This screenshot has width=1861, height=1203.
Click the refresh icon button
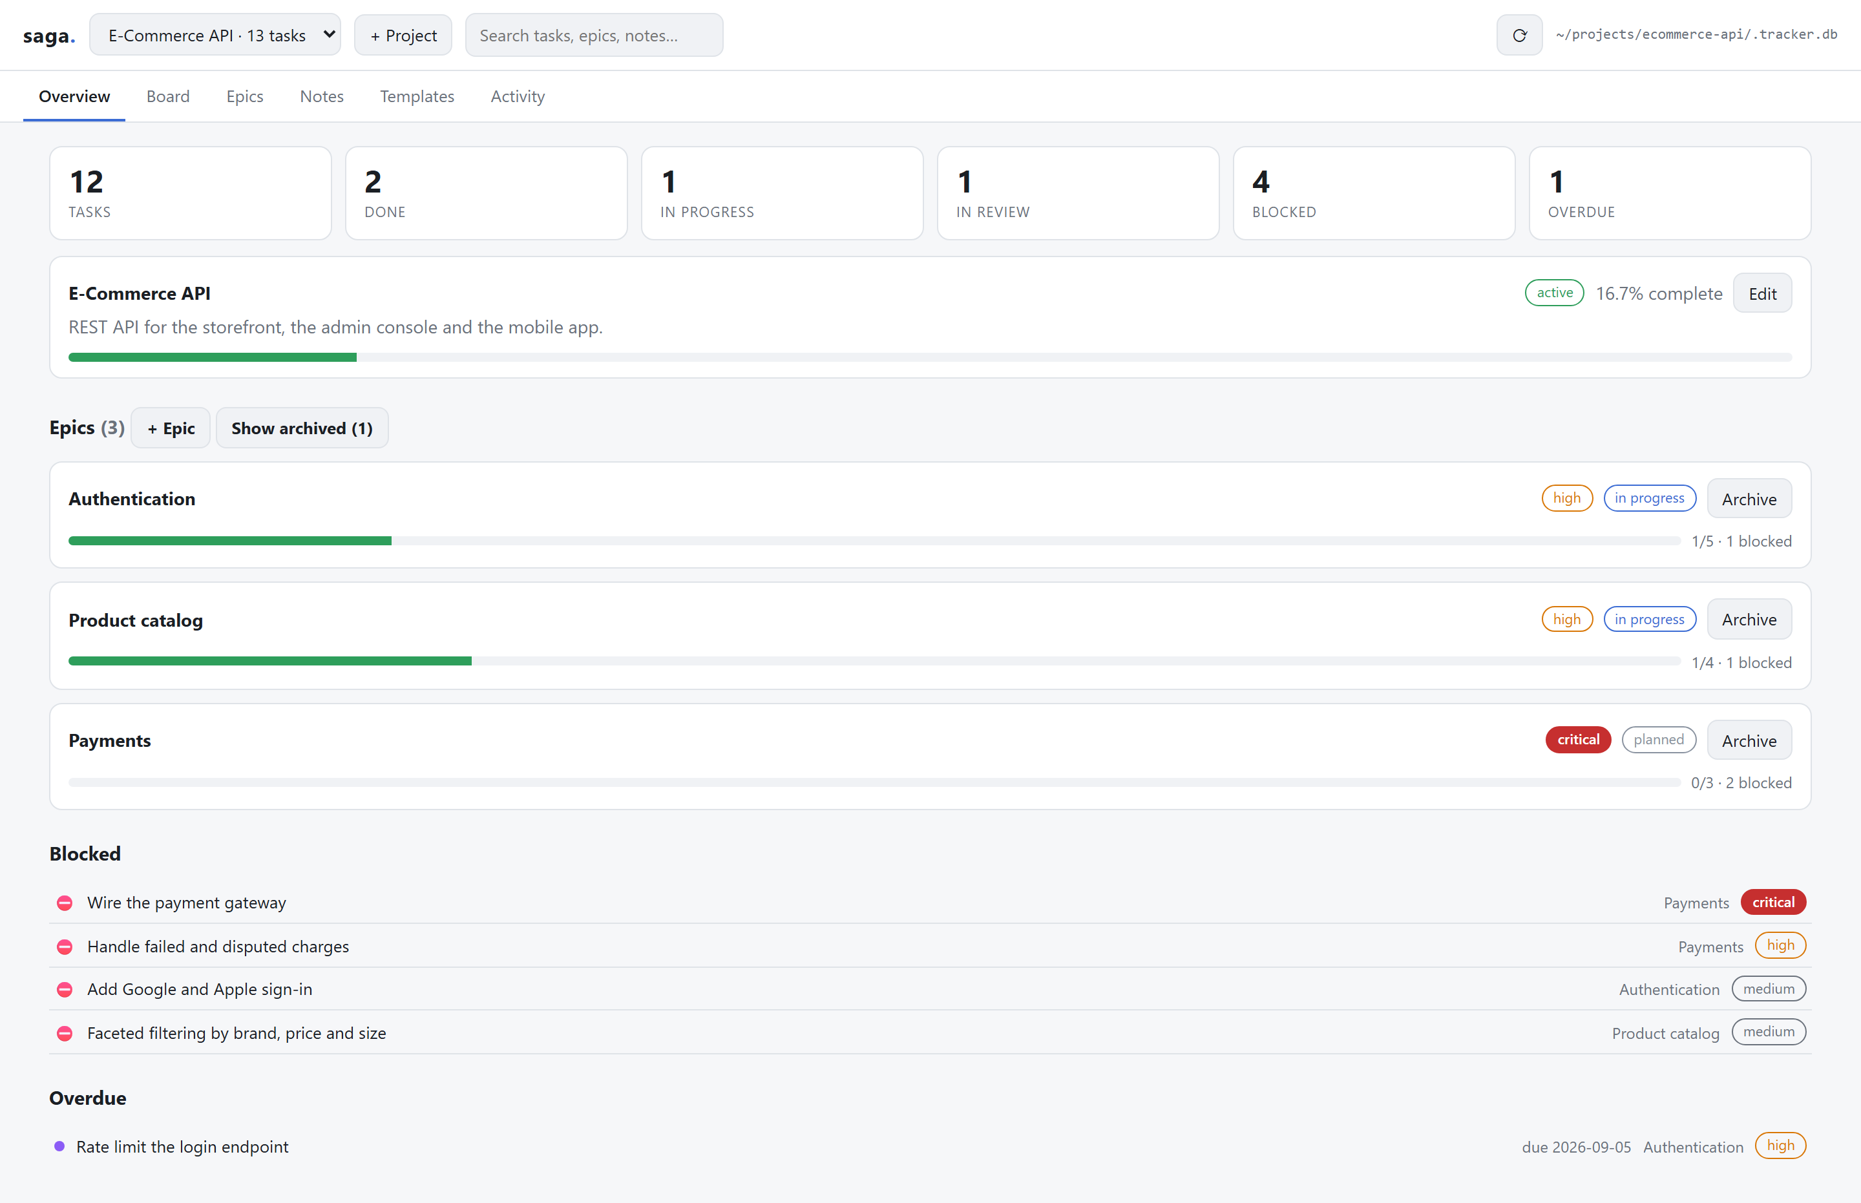1519,35
